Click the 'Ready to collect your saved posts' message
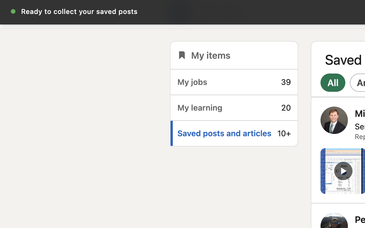 tap(79, 11)
